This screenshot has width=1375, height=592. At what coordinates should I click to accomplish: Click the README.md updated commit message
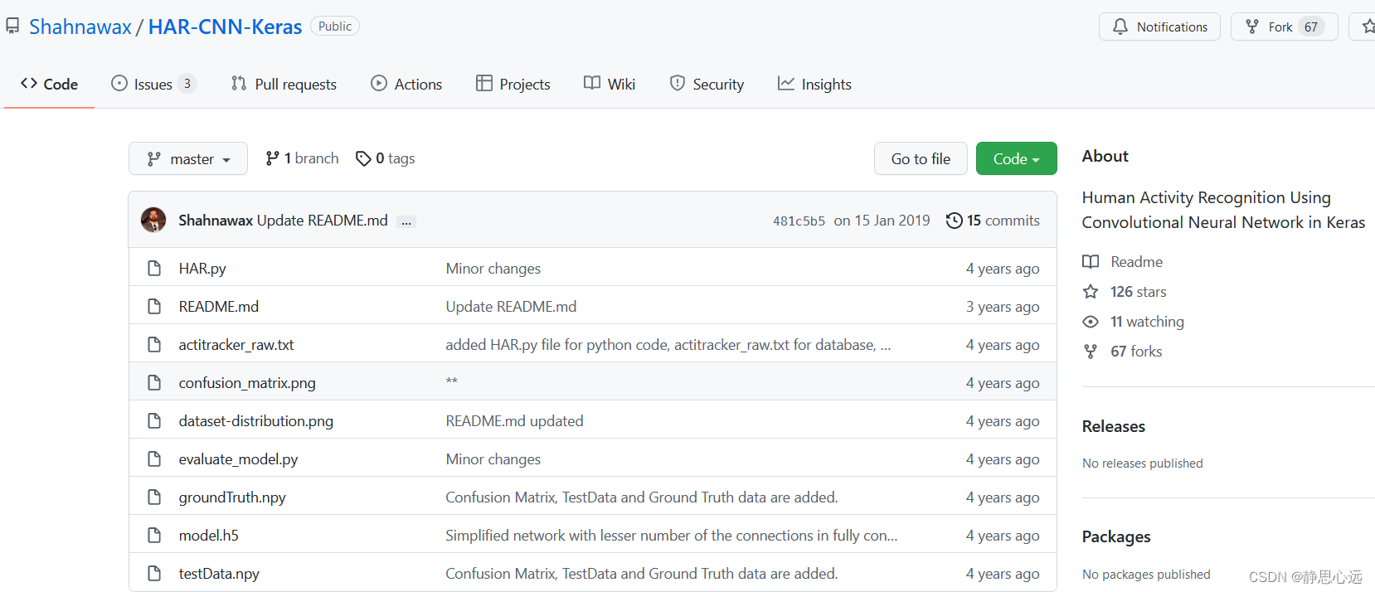515,421
